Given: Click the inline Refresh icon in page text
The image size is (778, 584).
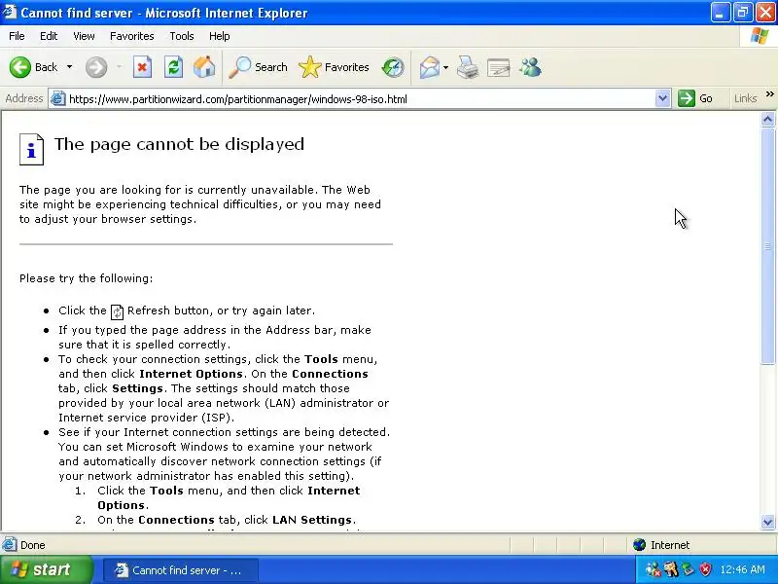Looking at the screenshot, I should (x=117, y=311).
